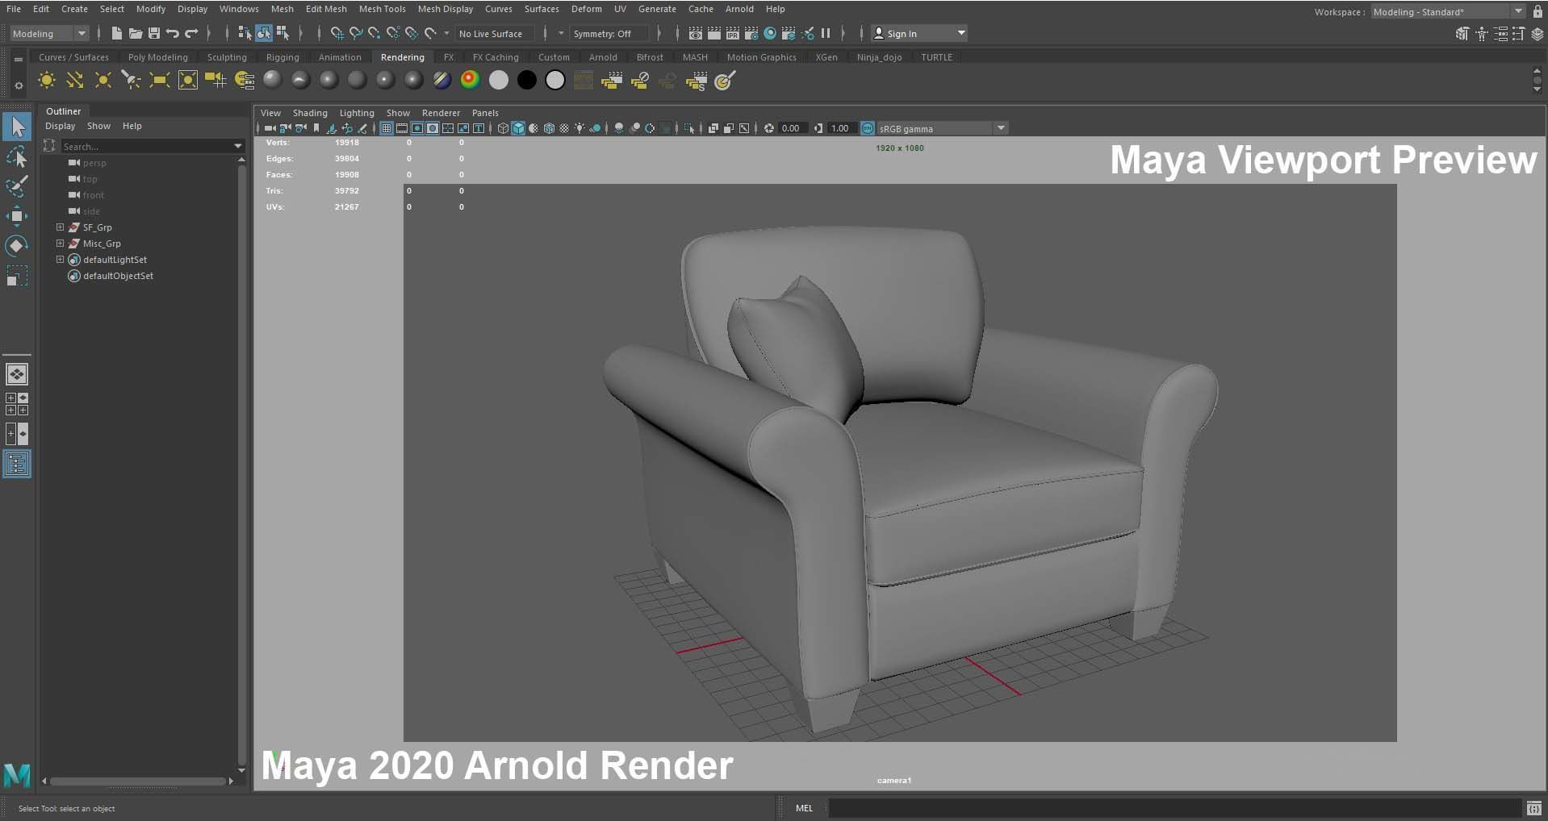1548x821 pixels.
Task: Open the viewport Renderer menu
Action: (x=441, y=113)
